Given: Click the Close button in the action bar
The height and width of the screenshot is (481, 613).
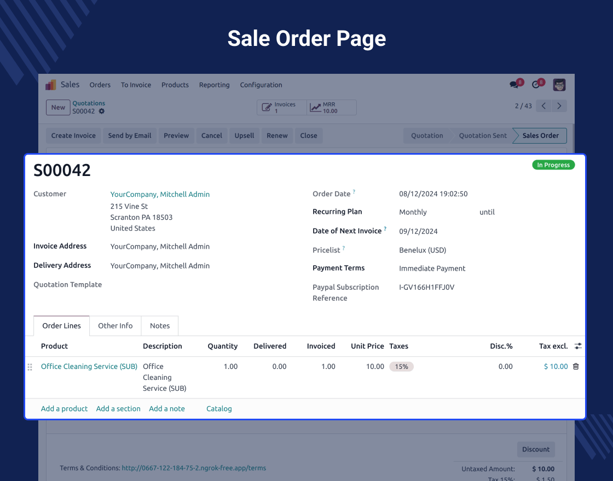Looking at the screenshot, I should pos(309,136).
